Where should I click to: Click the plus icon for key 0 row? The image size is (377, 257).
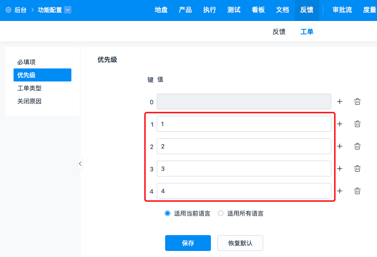340,101
